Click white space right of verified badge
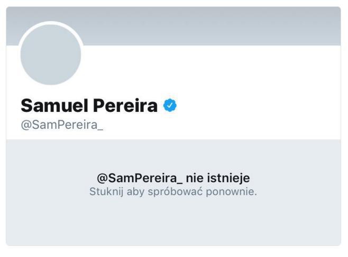 tap(254, 106)
